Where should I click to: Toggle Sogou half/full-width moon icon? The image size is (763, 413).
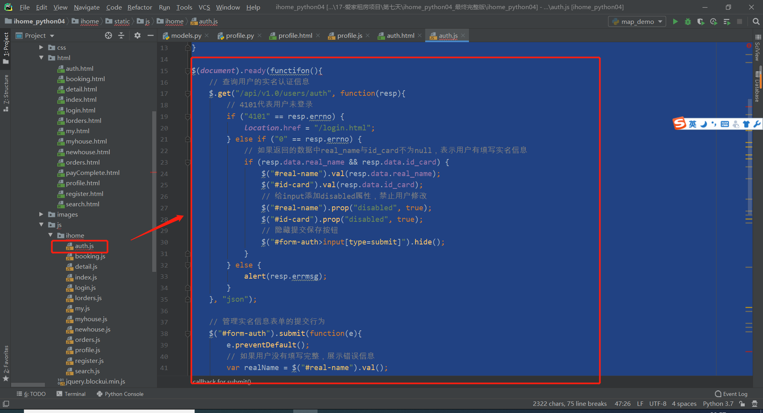click(703, 124)
